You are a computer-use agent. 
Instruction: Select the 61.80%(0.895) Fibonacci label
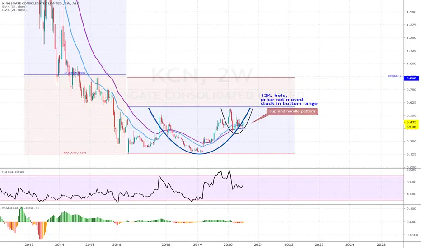coord(75,73)
